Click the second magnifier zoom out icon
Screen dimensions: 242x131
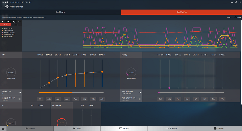pyautogui.click(x=14, y=22)
